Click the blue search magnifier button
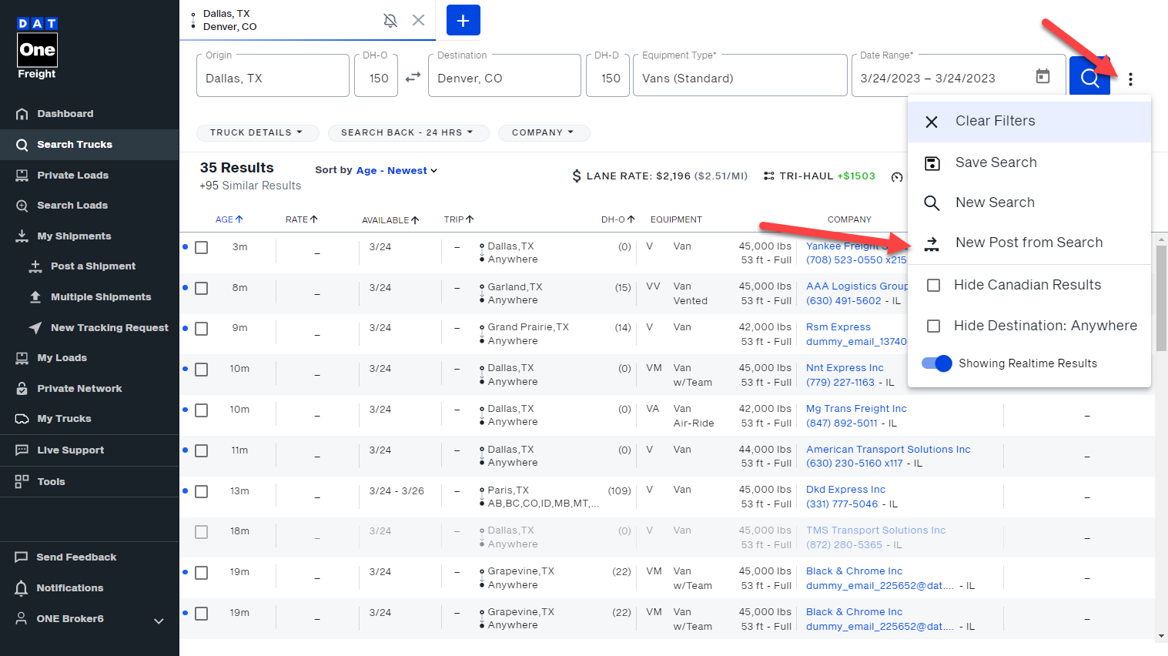 pos(1089,76)
